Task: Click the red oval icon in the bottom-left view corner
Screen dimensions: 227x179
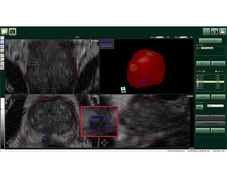Action: (96, 96)
